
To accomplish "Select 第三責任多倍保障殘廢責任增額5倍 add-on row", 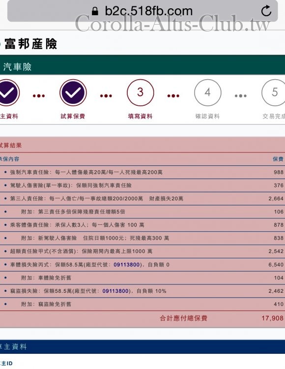I will pos(142,212).
